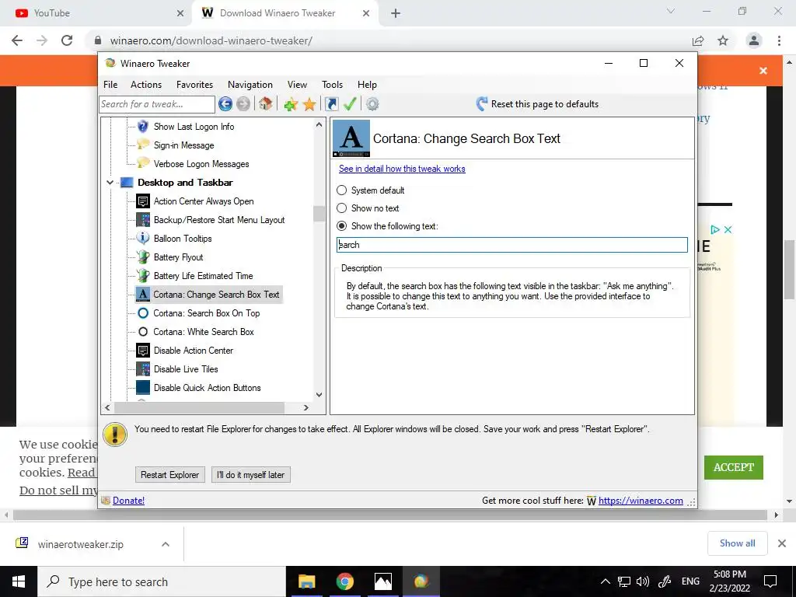Add bookmark with green plus star icon
Viewport: 796px width, 597px height.
[291, 104]
